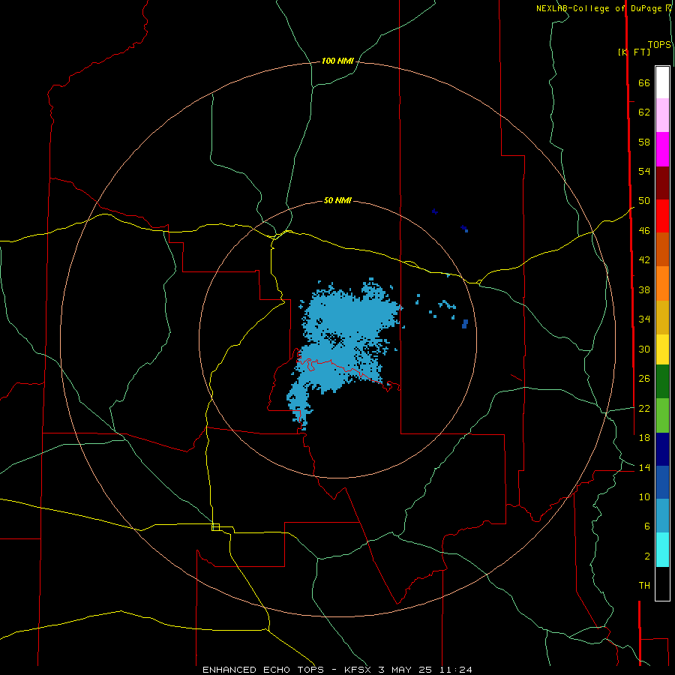Click the "KFSX" radar site identifier
This screenshot has width=675, height=675.
pos(358,670)
